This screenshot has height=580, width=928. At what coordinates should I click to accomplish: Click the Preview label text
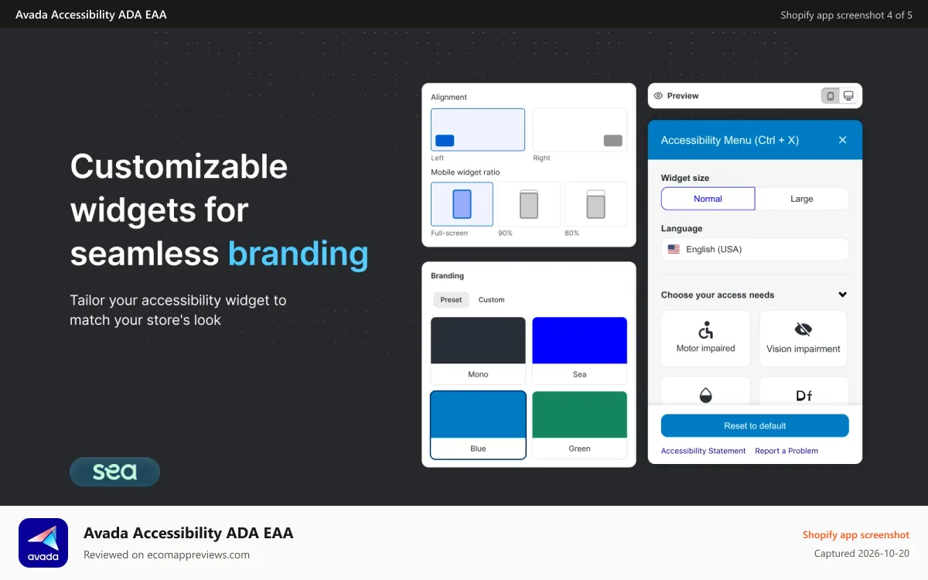pyautogui.click(x=683, y=96)
